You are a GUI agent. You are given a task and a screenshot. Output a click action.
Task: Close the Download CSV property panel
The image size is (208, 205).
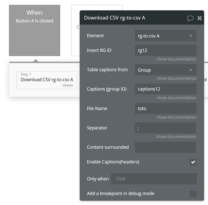(199, 18)
